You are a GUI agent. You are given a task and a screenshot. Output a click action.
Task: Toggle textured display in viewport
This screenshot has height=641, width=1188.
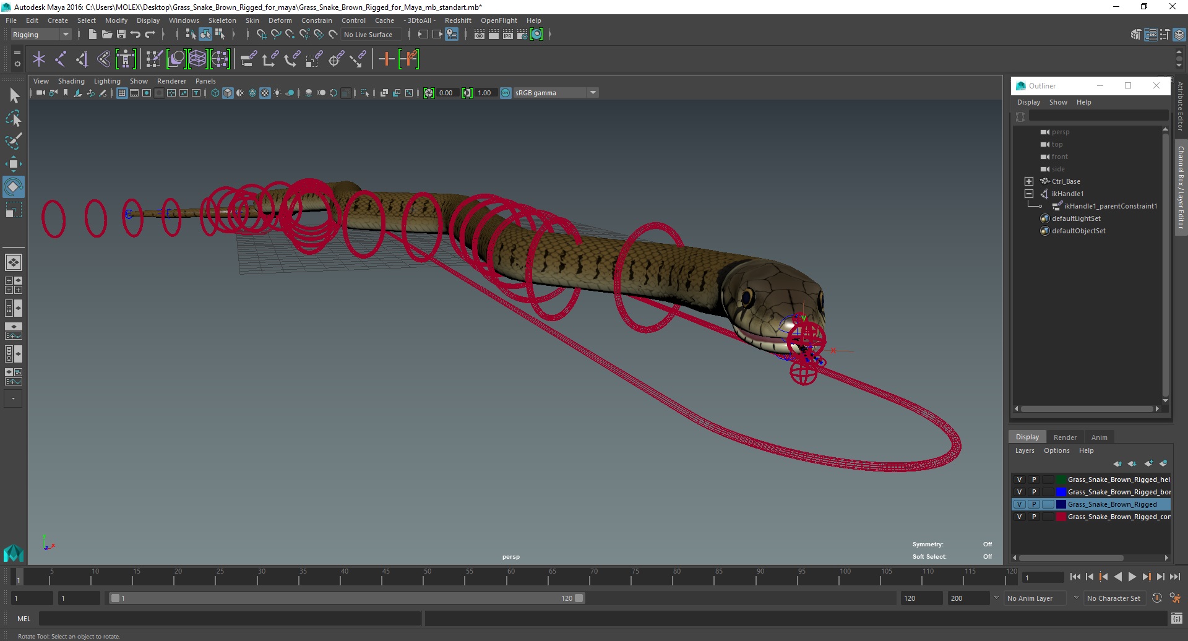(265, 93)
